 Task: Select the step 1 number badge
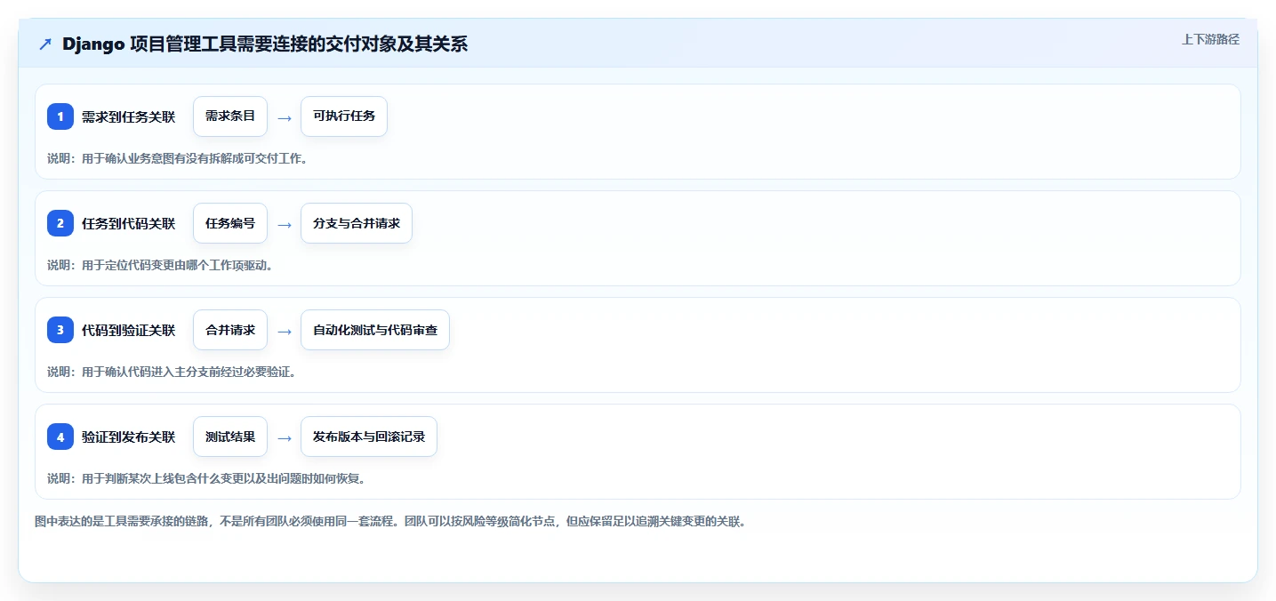pos(60,116)
